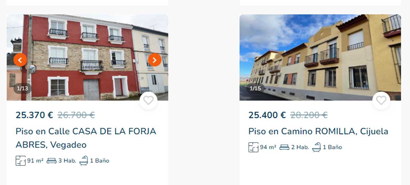Show next photo of Vegadeo listing
The width and height of the screenshot is (410, 185).
[154, 60]
